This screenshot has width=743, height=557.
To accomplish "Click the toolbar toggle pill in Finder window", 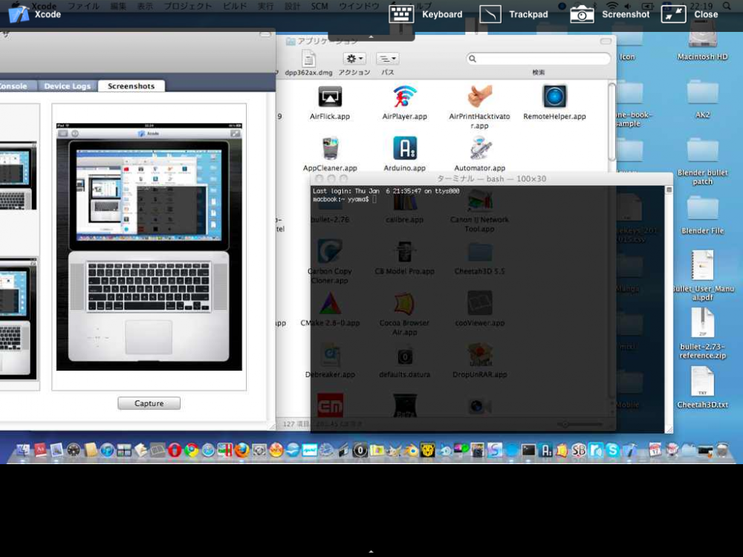I will (606, 41).
